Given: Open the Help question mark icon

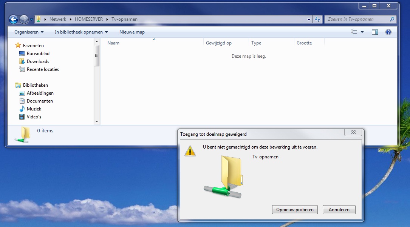Looking at the screenshot, I should tap(388, 32).
